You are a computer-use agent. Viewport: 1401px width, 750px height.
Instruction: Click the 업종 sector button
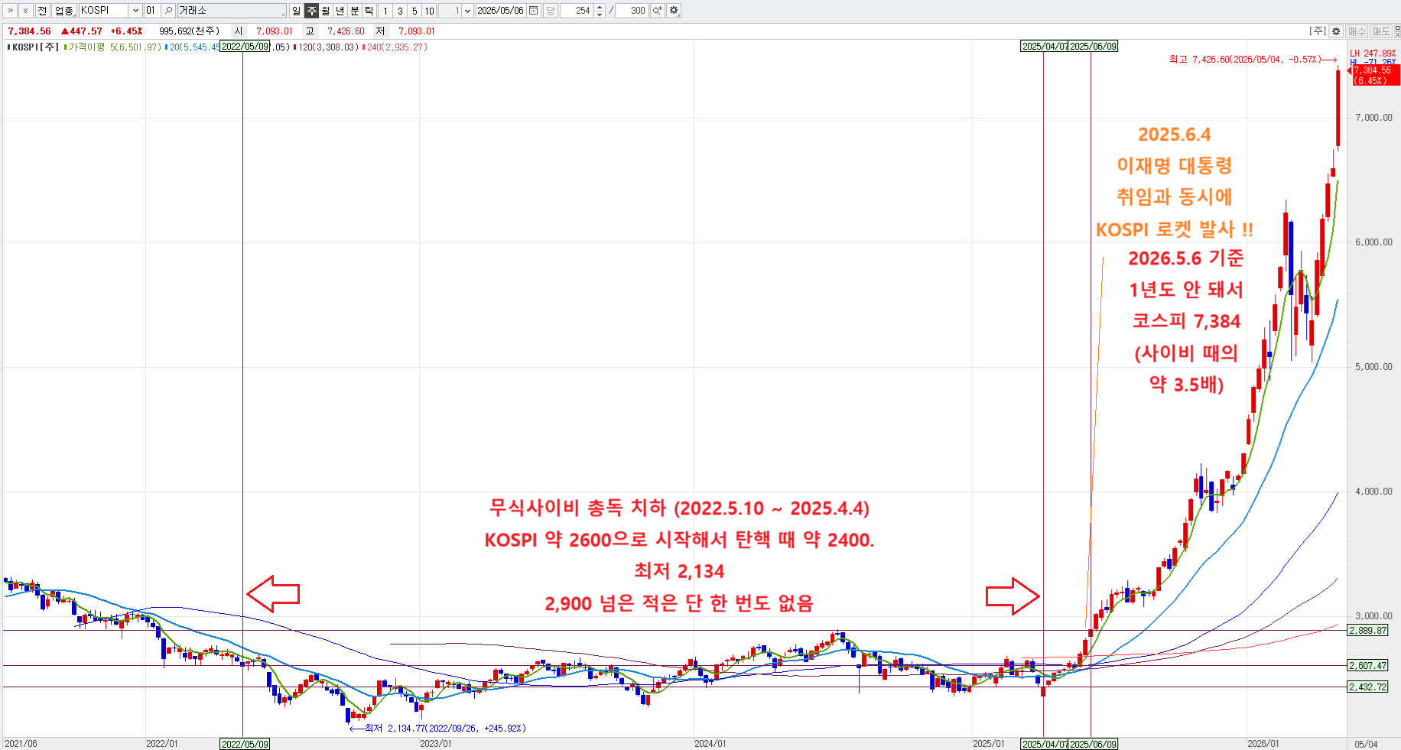(x=63, y=11)
